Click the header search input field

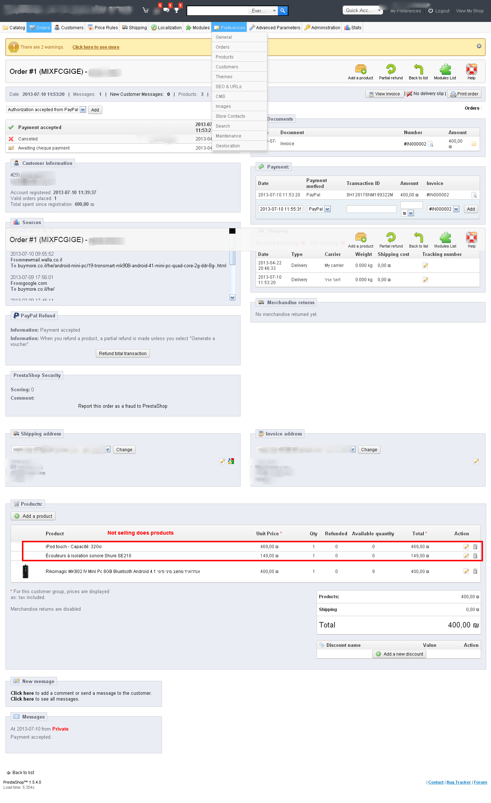tap(218, 11)
